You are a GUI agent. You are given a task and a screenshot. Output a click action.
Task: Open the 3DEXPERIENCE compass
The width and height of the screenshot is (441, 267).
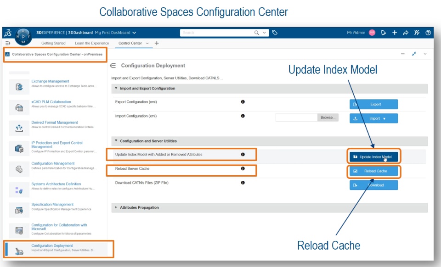(23, 37)
